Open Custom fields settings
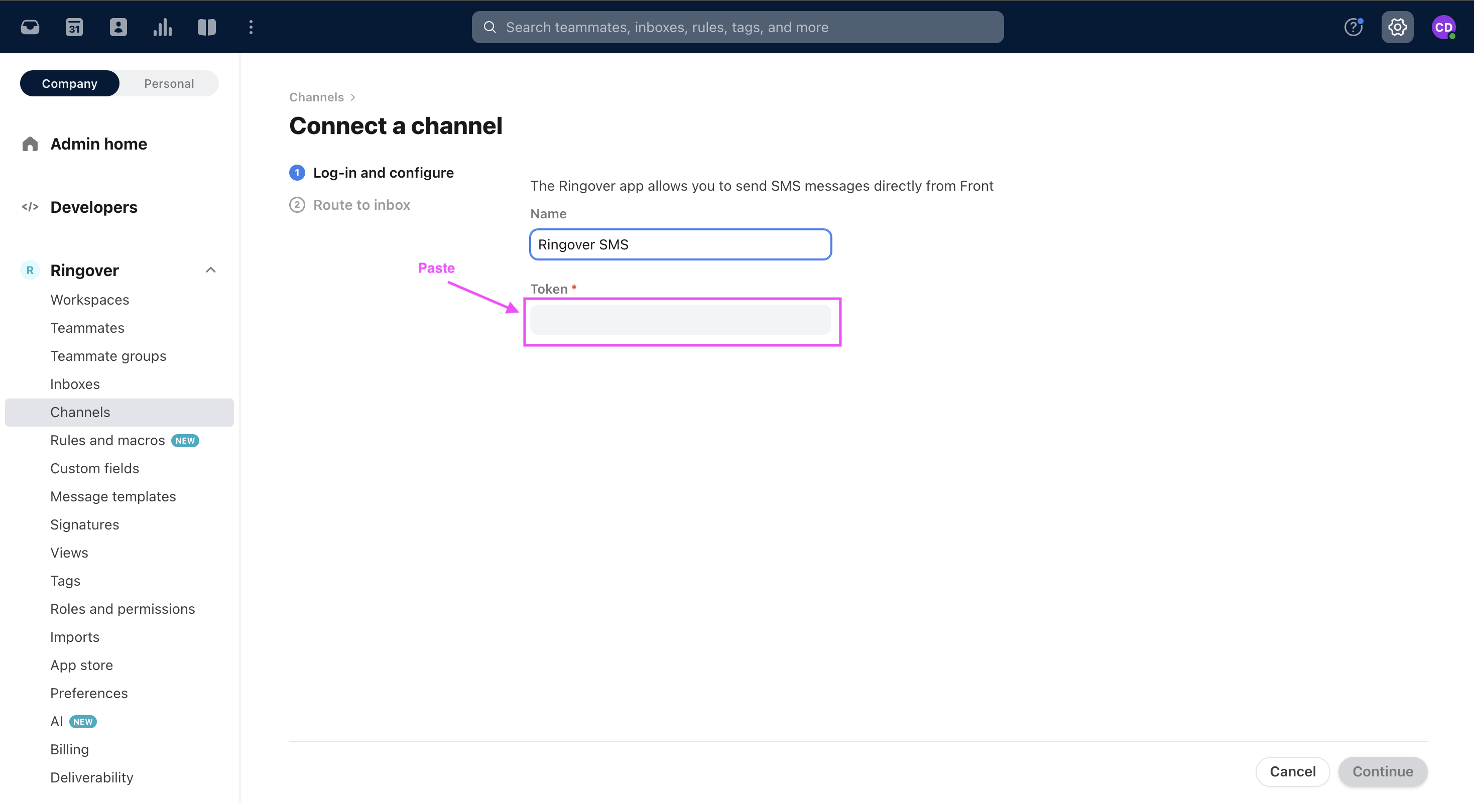Image resolution: width=1474 pixels, height=802 pixels. point(94,468)
